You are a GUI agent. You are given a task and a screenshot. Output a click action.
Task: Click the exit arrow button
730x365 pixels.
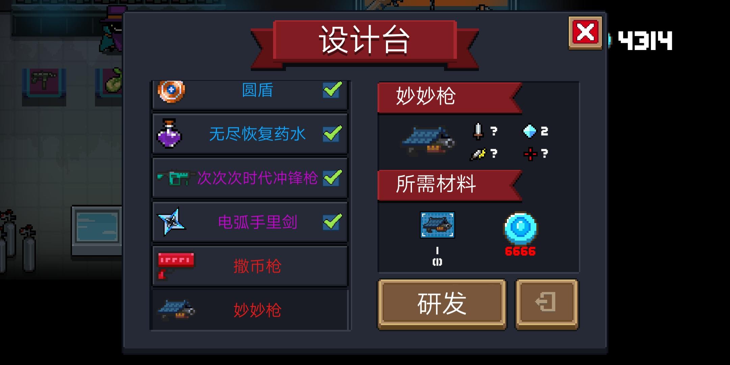547,303
